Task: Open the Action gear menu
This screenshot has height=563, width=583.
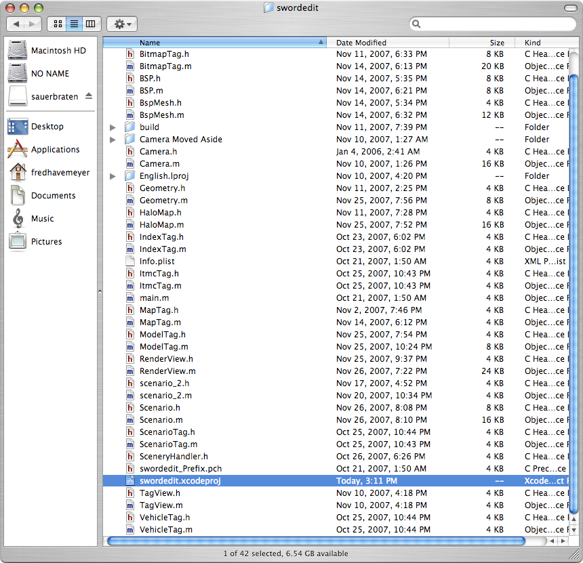Action: pos(122,24)
